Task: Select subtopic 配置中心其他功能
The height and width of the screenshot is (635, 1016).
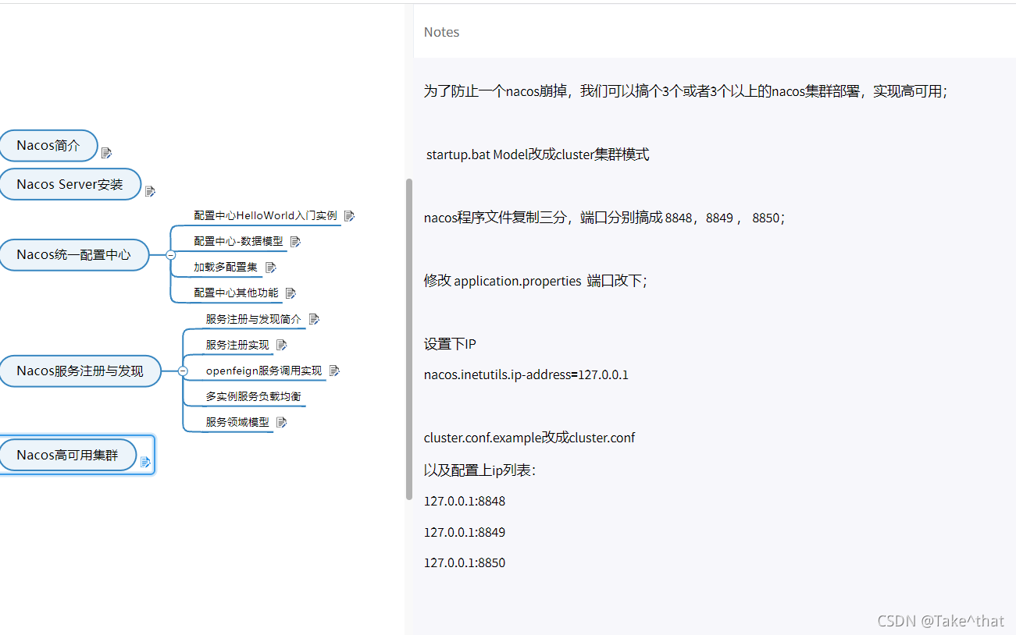Action: 236,293
